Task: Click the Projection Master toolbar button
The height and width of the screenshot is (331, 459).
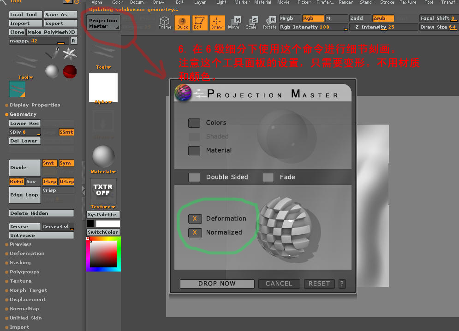Action: pyautogui.click(x=103, y=23)
